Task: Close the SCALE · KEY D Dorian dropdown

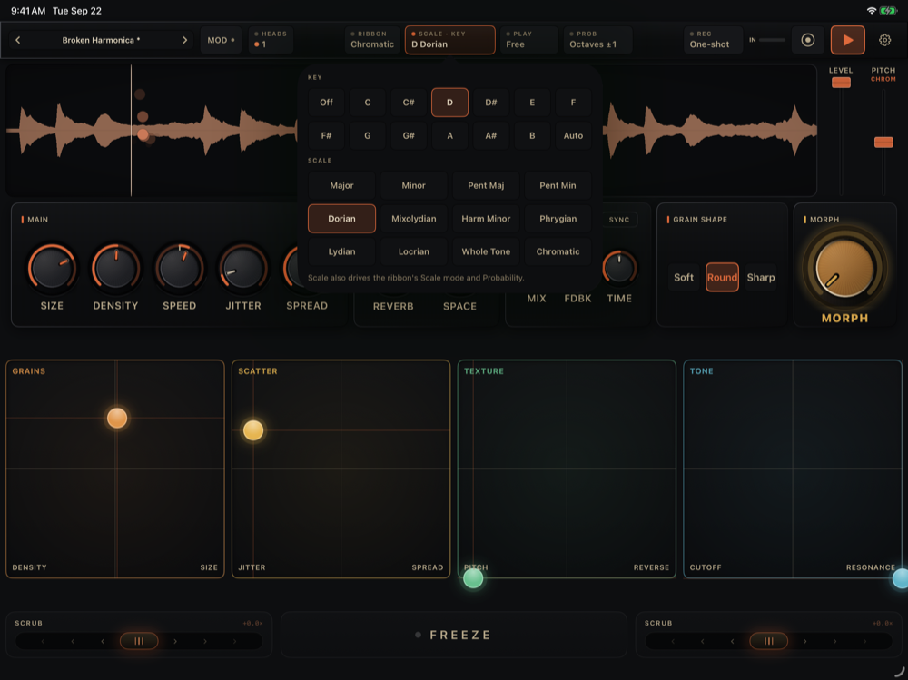Action: (x=450, y=40)
